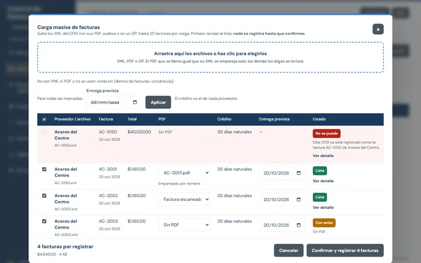Open Ver detalle for AC-2001
The width and height of the screenshot is (421, 263).
323,181
